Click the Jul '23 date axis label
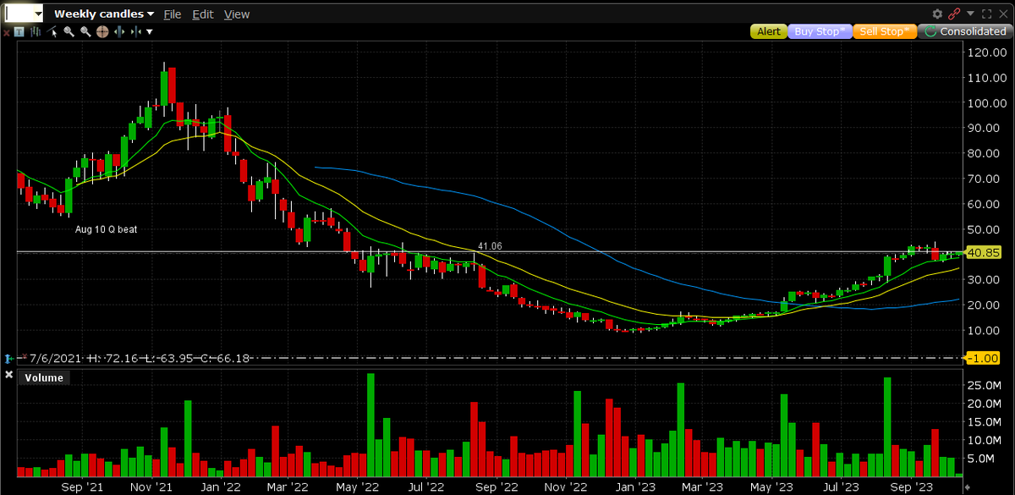Image resolution: width=1015 pixels, height=495 pixels. pyautogui.click(x=840, y=487)
